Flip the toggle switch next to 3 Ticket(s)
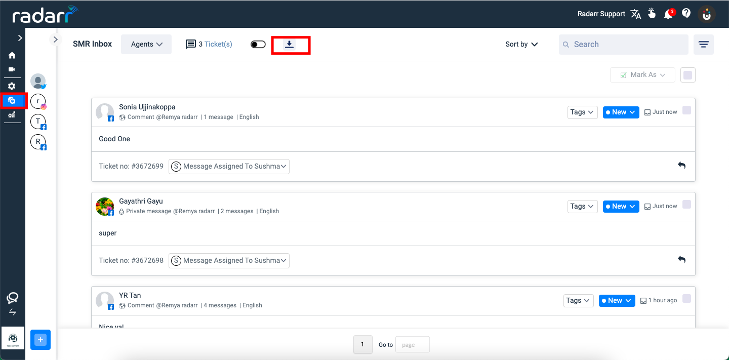The height and width of the screenshot is (360, 729). point(258,44)
